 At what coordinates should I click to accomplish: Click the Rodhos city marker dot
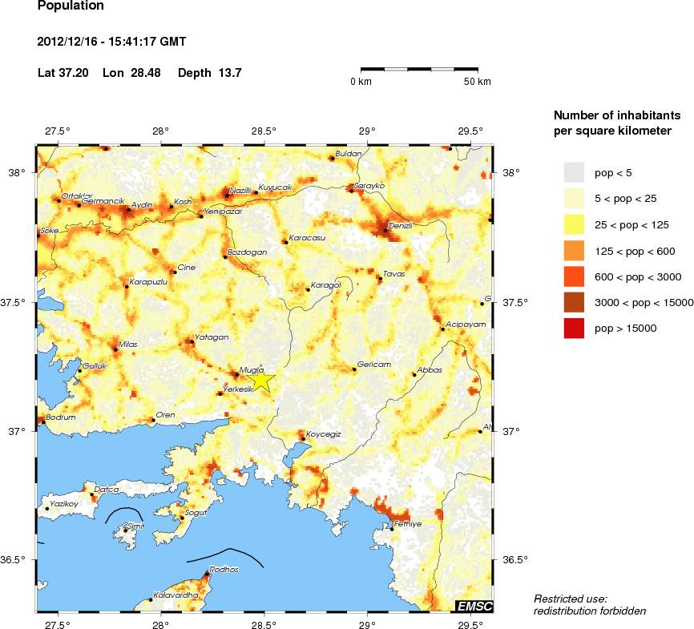tap(206, 575)
